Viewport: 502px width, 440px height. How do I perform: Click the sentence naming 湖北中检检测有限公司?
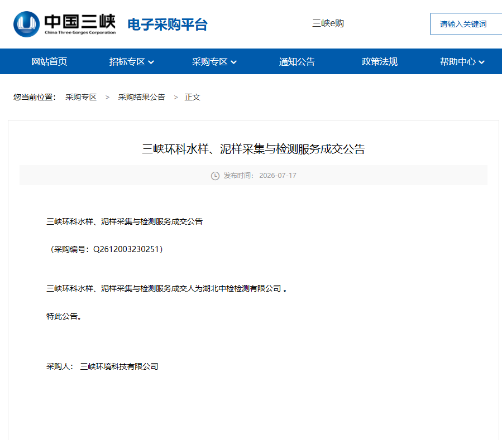click(x=167, y=288)
